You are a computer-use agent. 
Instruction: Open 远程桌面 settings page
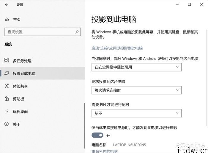(42, 111)
